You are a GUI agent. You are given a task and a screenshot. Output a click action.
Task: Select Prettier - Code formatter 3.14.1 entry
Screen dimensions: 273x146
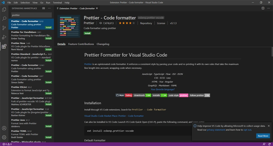(31, 68)
